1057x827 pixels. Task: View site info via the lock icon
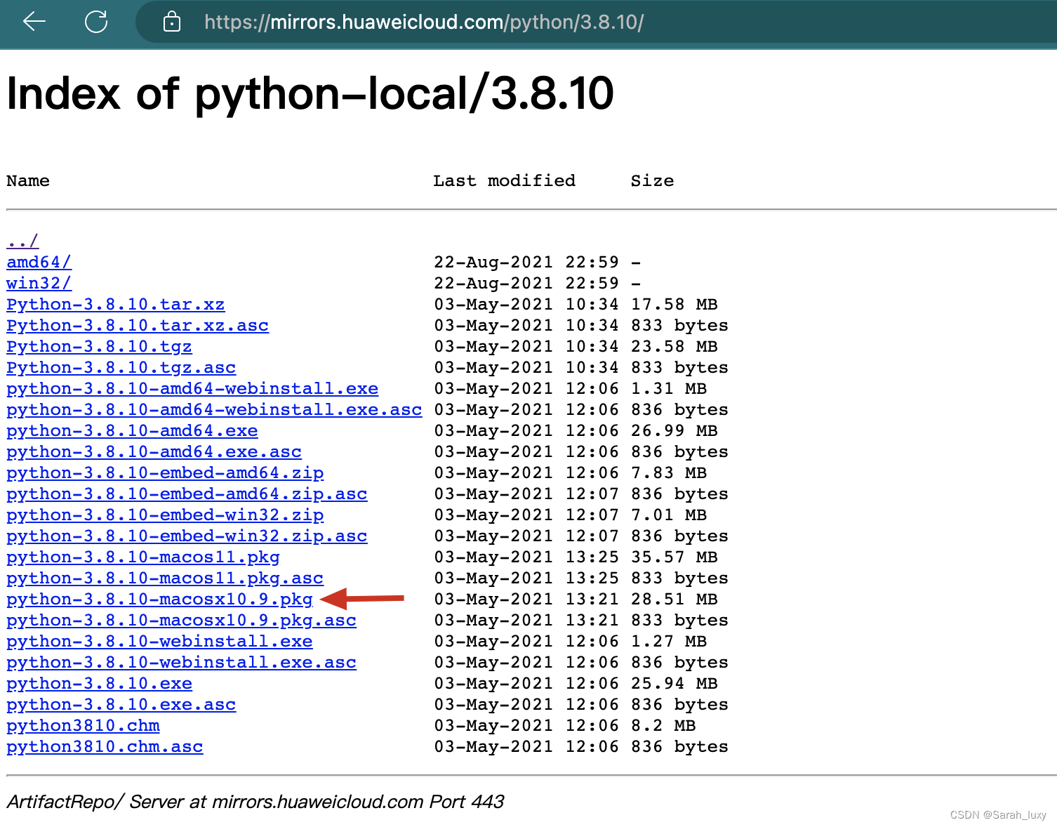click(172, 22)
